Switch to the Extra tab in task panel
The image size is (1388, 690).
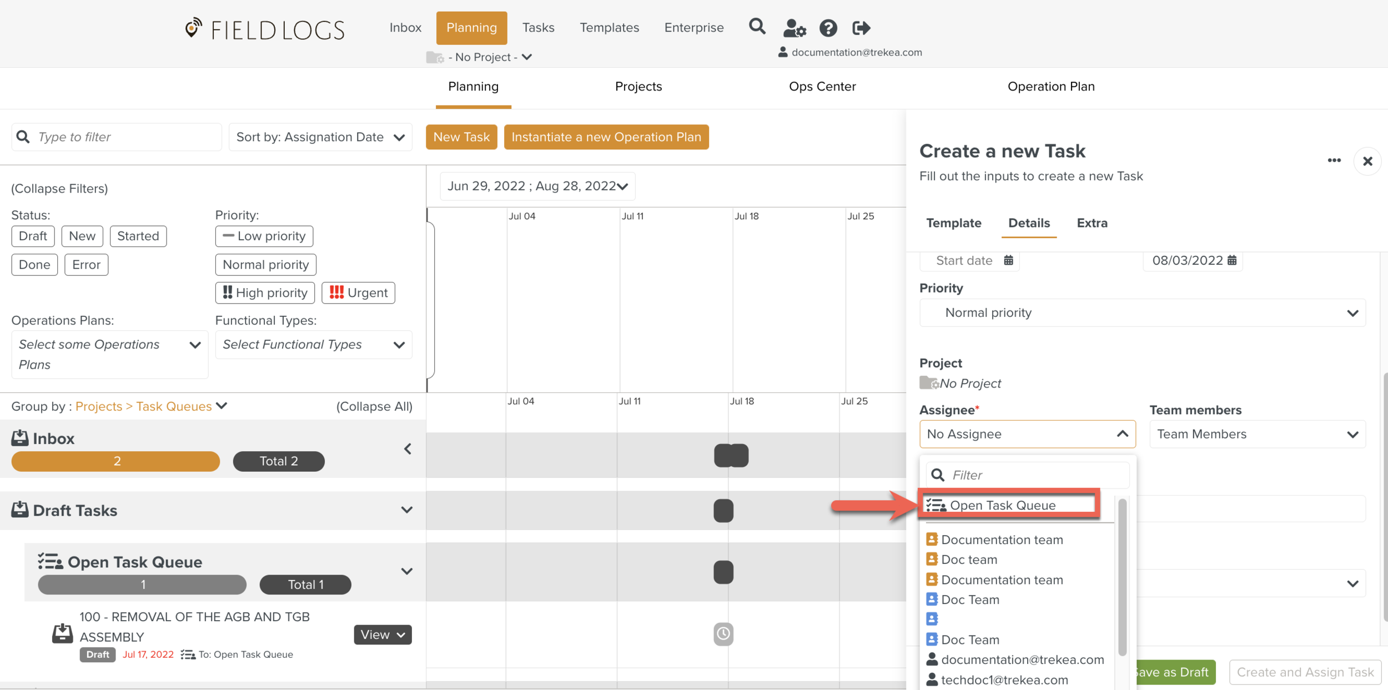pyautogui.click(x=1092, y=223)
